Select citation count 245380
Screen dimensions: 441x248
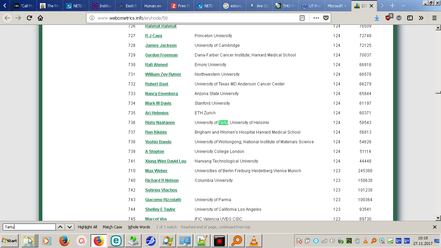(x=365, y=171)
